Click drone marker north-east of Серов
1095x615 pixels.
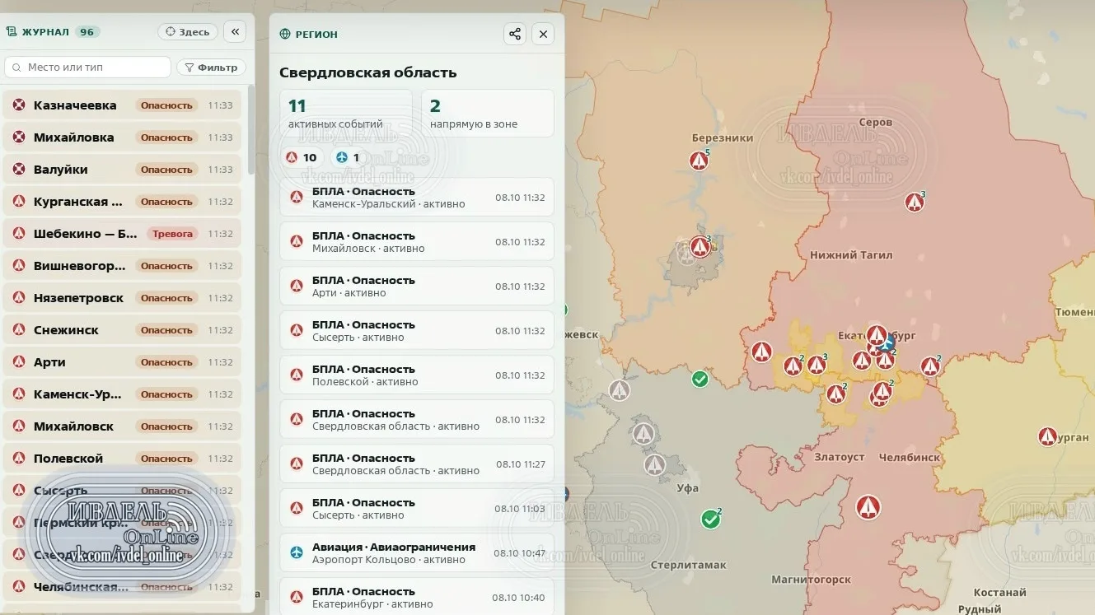point(914,202)
